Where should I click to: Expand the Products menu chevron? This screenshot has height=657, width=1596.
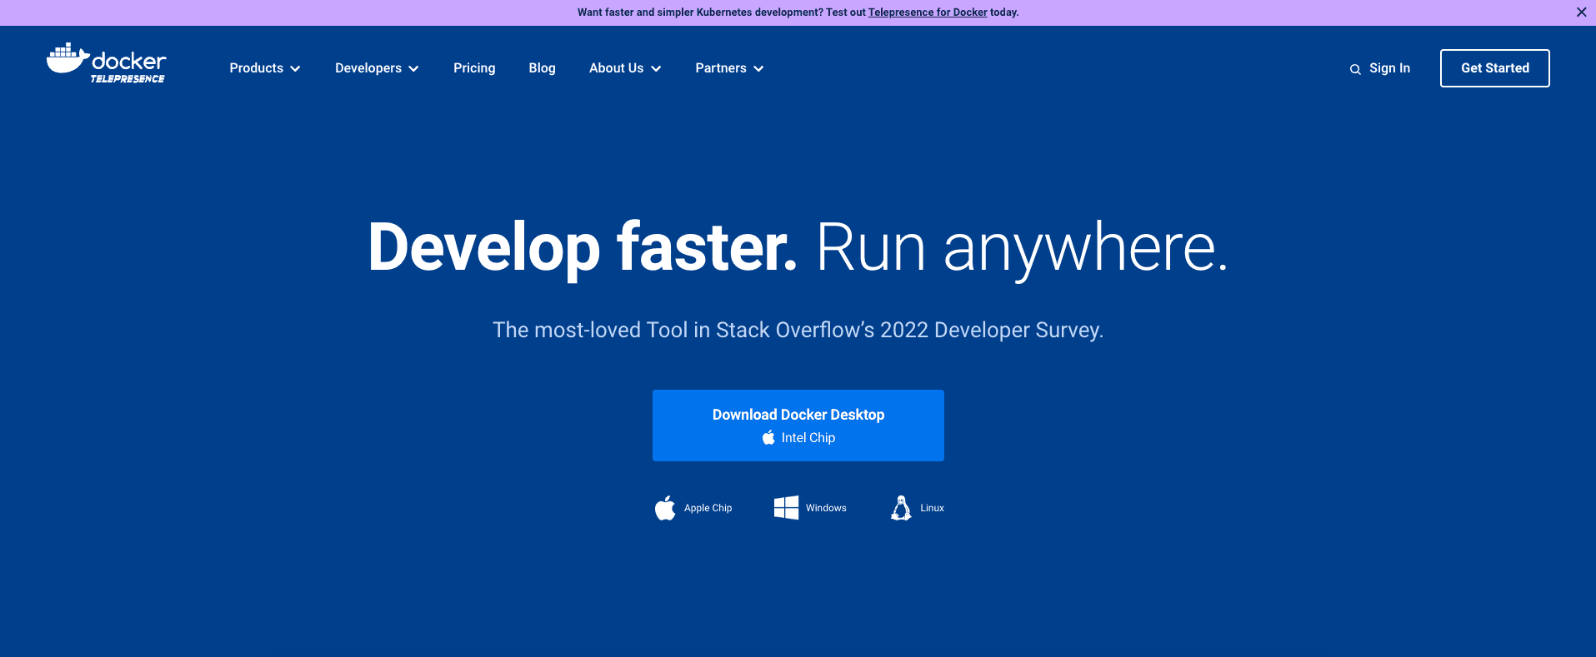295,69
